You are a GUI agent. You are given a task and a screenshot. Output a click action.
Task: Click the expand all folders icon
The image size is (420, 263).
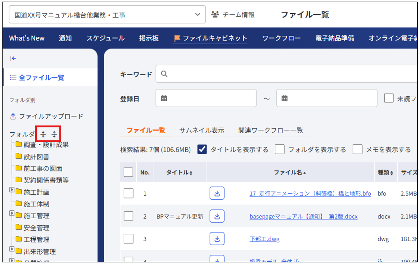click(x=54, y=134)
